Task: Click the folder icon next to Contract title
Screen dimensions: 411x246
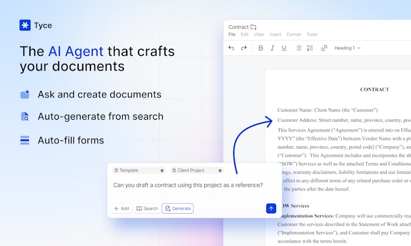Action: tap(253, 27)
